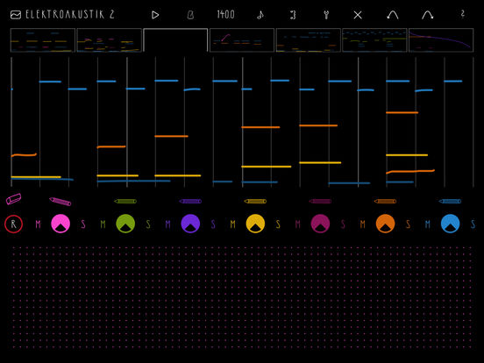
Task: Click the quantize bracket icon
Action: point(293,15)
